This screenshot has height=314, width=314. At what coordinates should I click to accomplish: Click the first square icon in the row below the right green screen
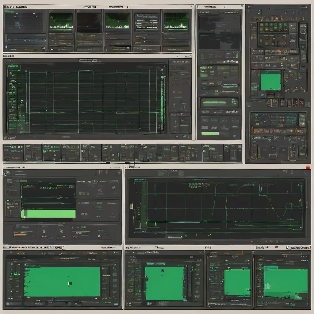(268, 103)
